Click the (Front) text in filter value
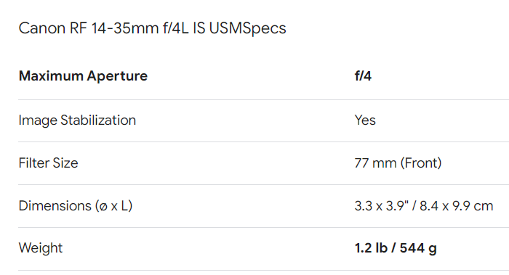 [x=421, y=163]
